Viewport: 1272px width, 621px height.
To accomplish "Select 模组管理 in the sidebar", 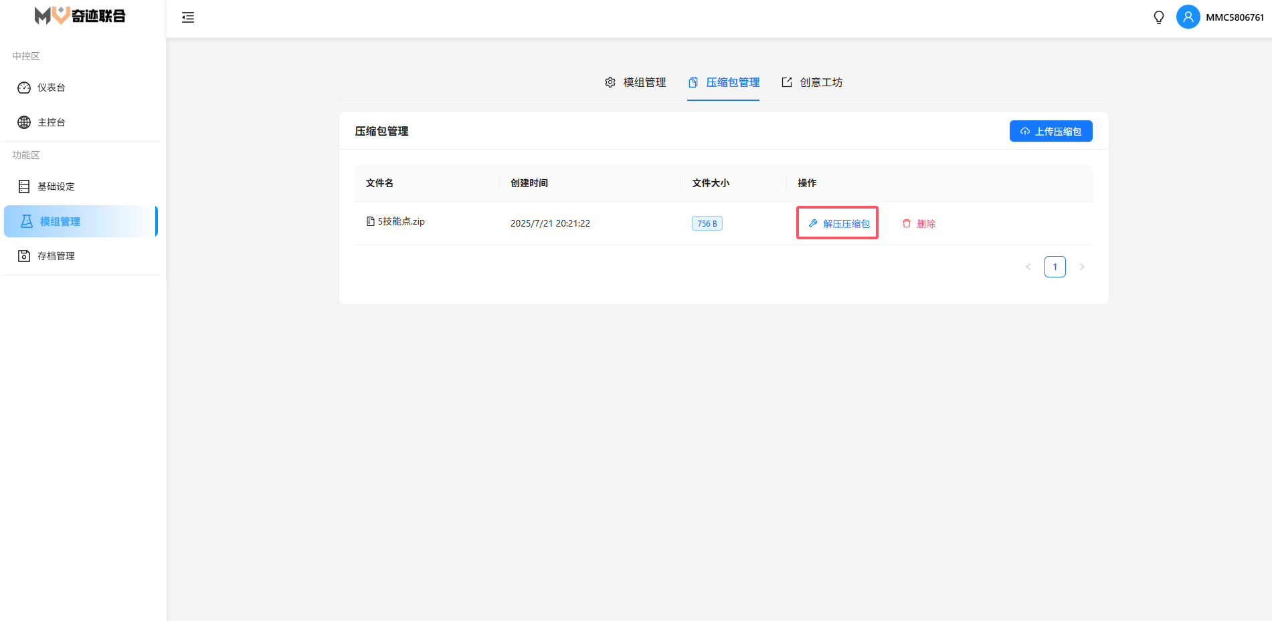I will point(60,222).
